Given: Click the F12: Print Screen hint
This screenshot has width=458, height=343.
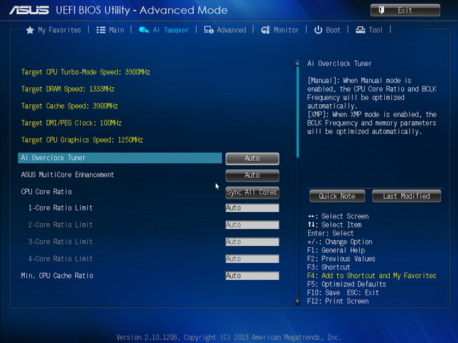Looking at the screenshot, I should coord(338,301).
